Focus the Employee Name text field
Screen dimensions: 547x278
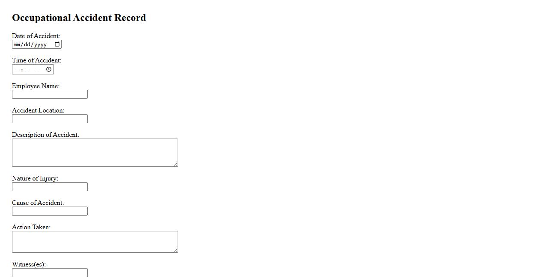pos(50,95)
